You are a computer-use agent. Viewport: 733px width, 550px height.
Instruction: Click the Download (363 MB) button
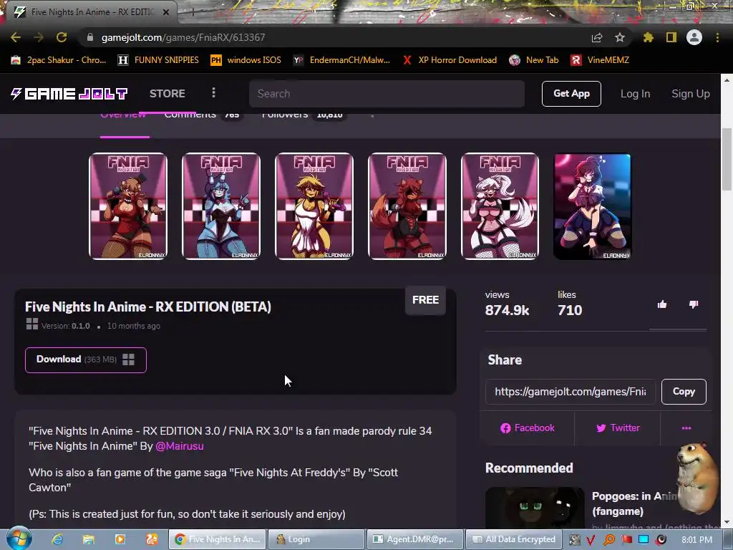coord(86,360)
